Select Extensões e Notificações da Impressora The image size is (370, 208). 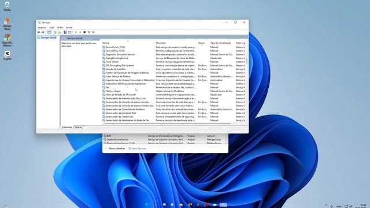(x=173, y=84)
